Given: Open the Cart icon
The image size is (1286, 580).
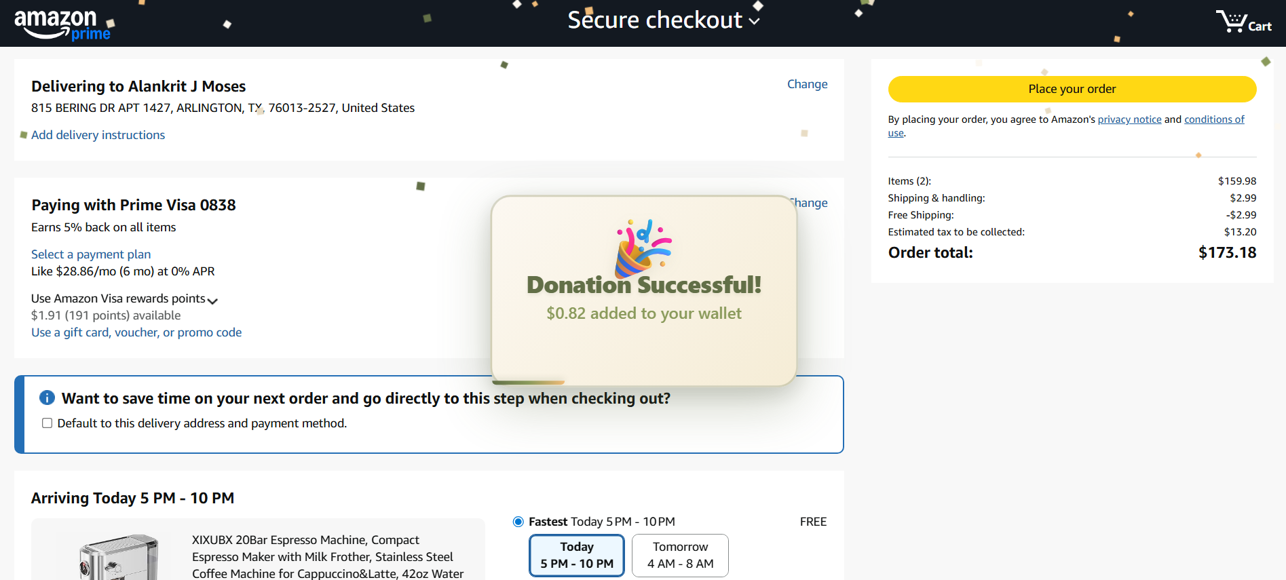Looking at the screenshot, I should point(1243,22).
